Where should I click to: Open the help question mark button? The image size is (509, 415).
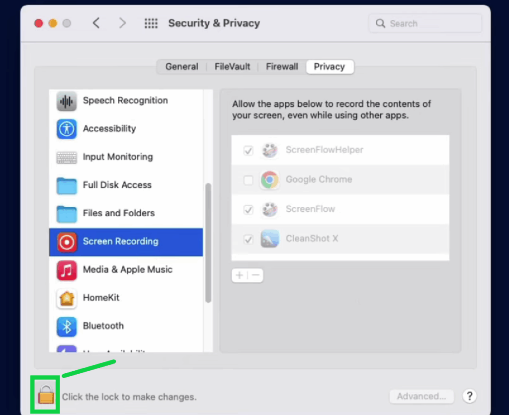pos(469,396)
